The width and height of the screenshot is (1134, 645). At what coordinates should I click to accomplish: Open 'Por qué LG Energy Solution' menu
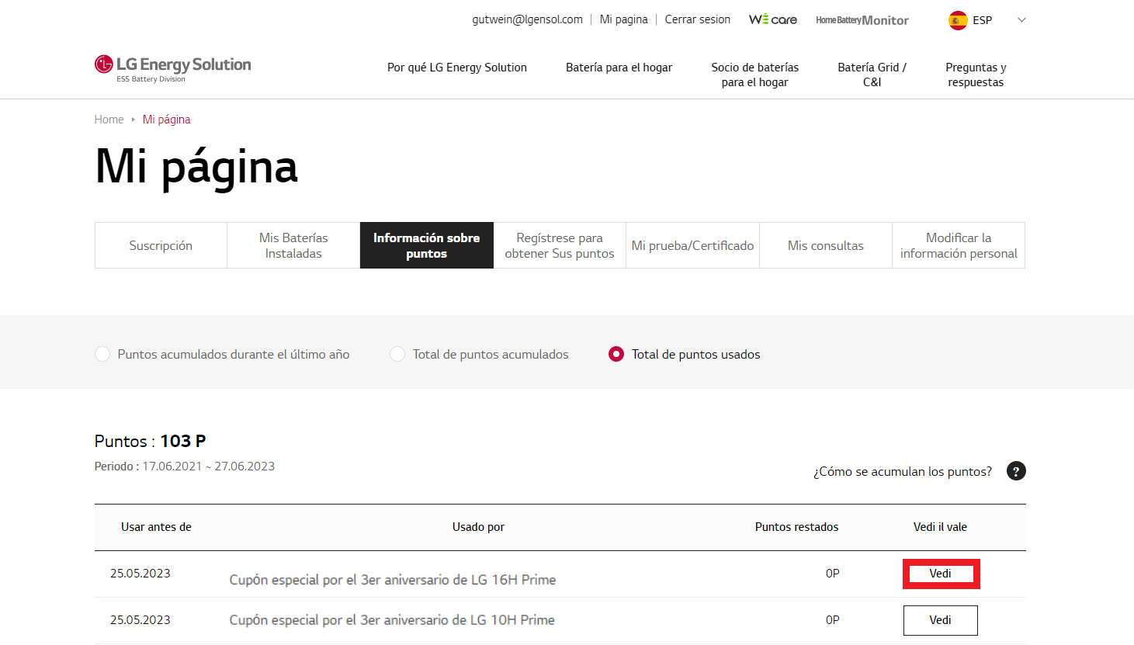[456, 68]
